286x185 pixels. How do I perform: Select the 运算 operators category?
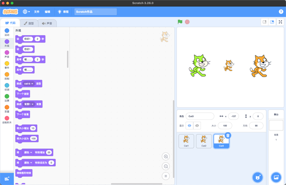(x=7, y=98)
